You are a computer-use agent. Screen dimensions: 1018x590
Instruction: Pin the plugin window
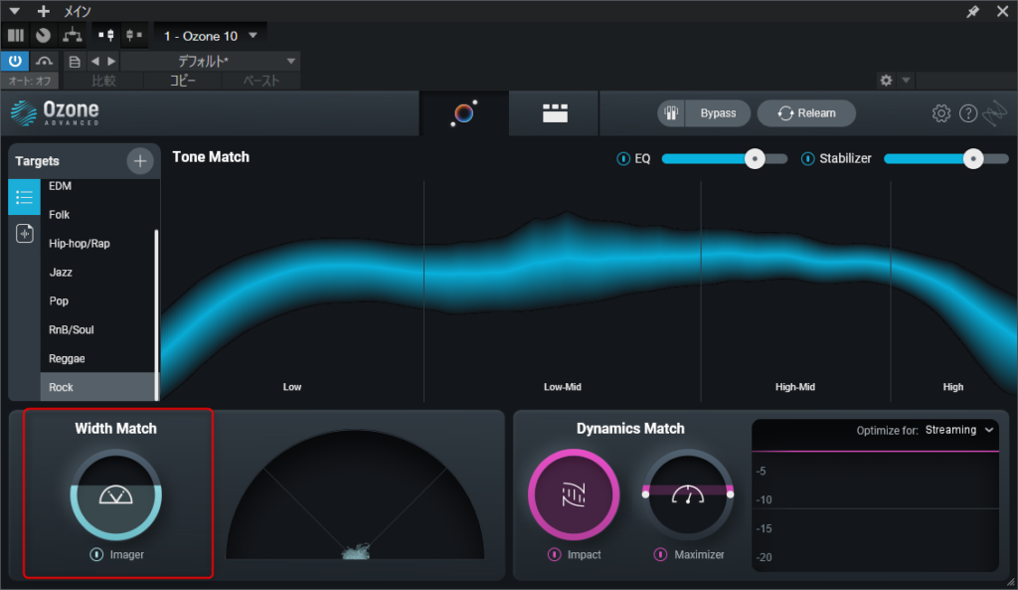click(972, 12)
